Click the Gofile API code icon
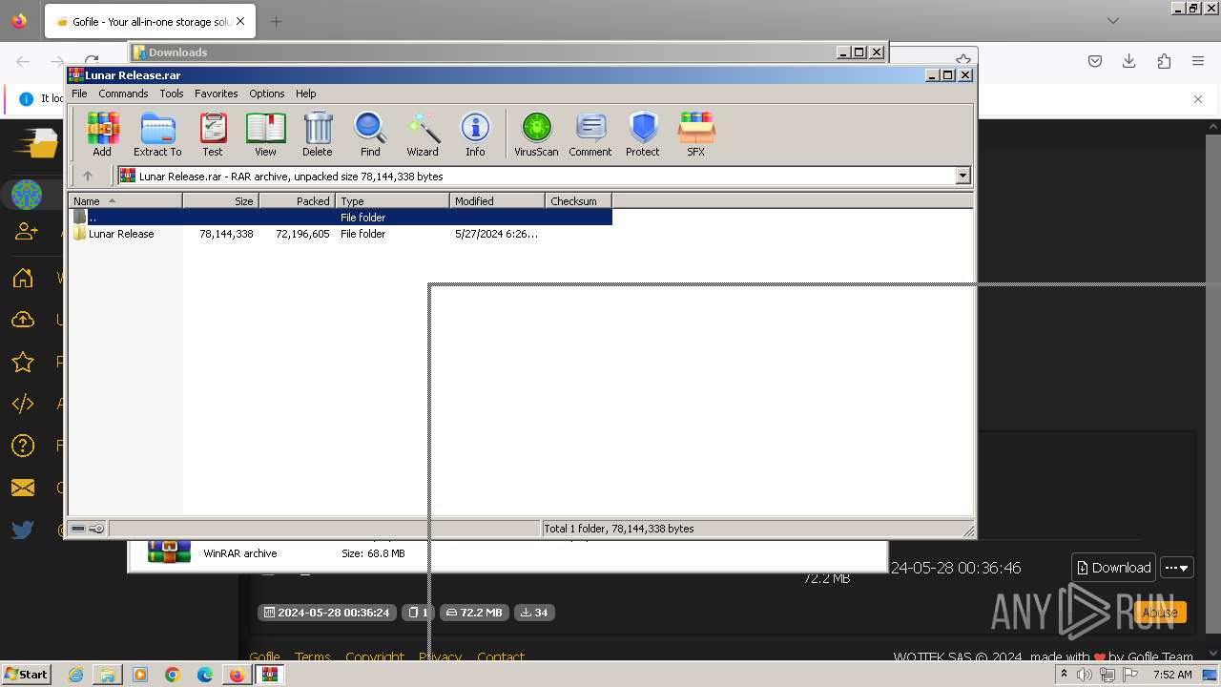Screen dimensions: 1221x687 (23, 404)
